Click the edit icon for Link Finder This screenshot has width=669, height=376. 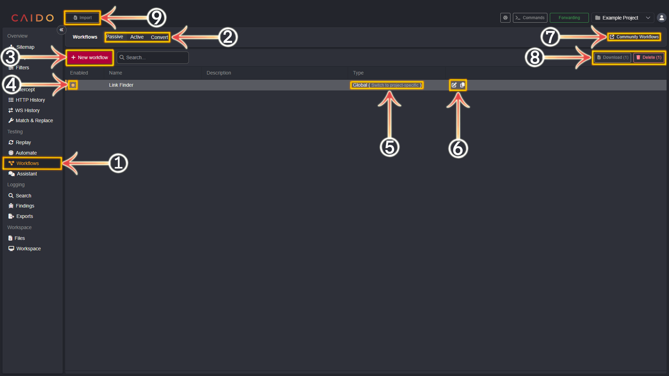click(454, 85)
